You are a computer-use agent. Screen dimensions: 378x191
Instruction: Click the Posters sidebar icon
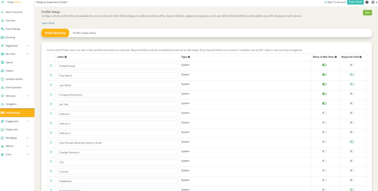click(x=3, y=71)
